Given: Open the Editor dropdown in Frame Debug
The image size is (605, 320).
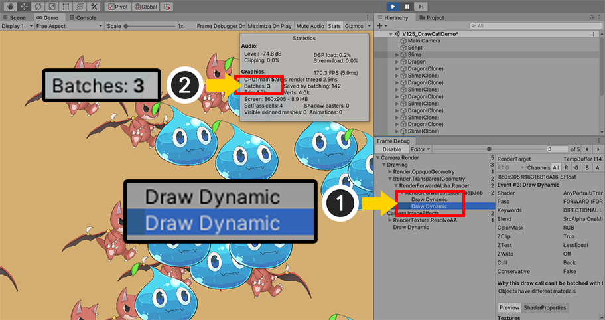Looking at the screenshot, I should point(420,149).
